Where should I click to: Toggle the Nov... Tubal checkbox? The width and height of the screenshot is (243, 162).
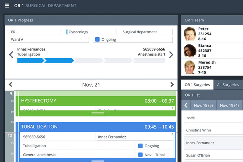coord(140,155)
